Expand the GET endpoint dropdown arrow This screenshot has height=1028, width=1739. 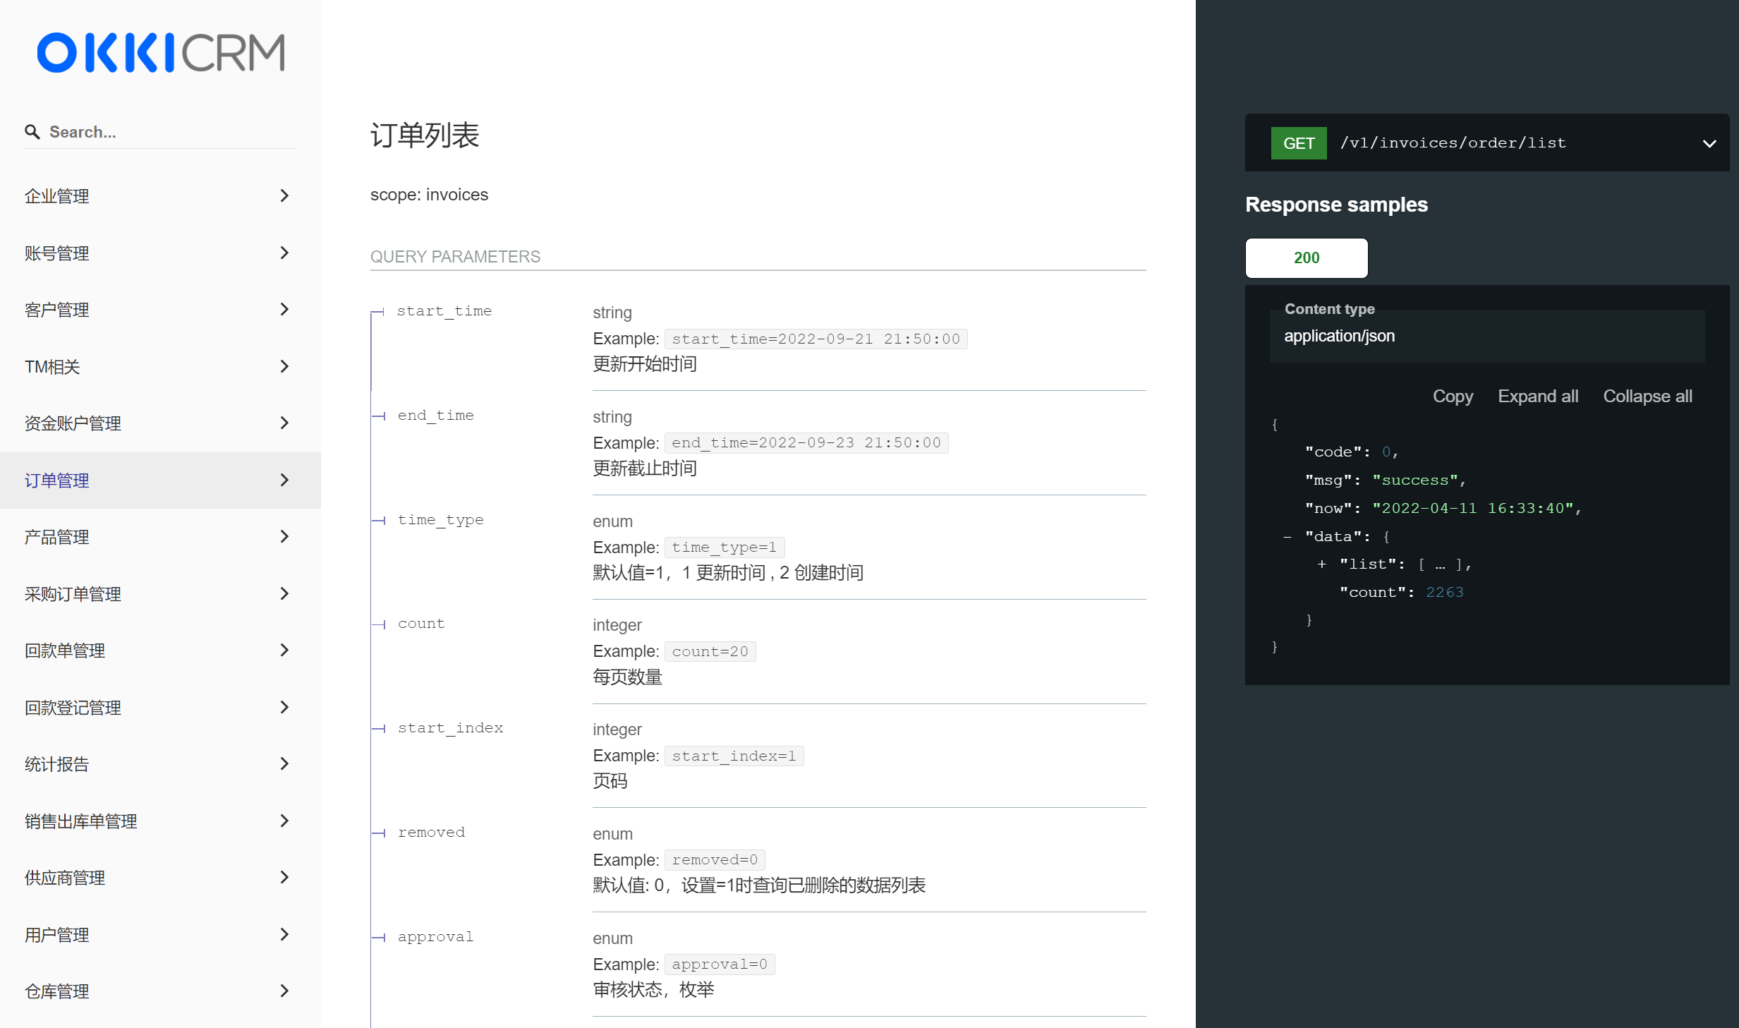click(x=1709, y=143)
